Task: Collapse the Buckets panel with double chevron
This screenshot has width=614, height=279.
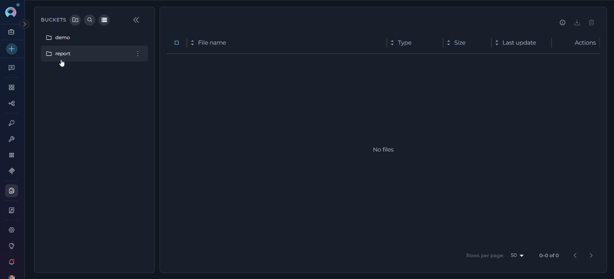Action: coord(136,20)
